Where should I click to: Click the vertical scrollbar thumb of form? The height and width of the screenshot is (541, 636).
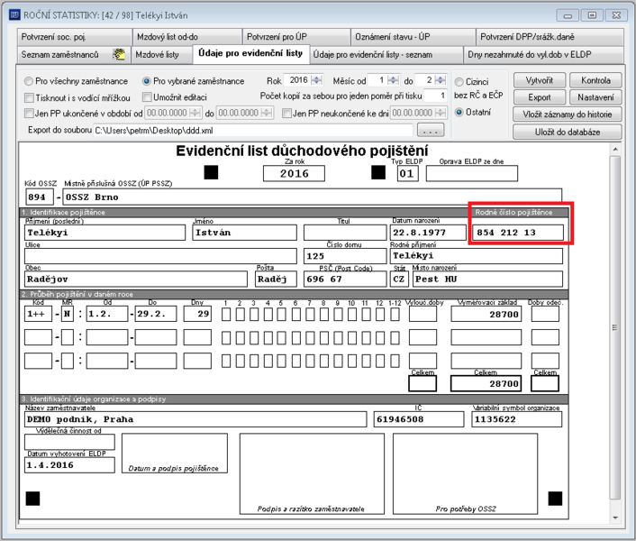point(615,327)
